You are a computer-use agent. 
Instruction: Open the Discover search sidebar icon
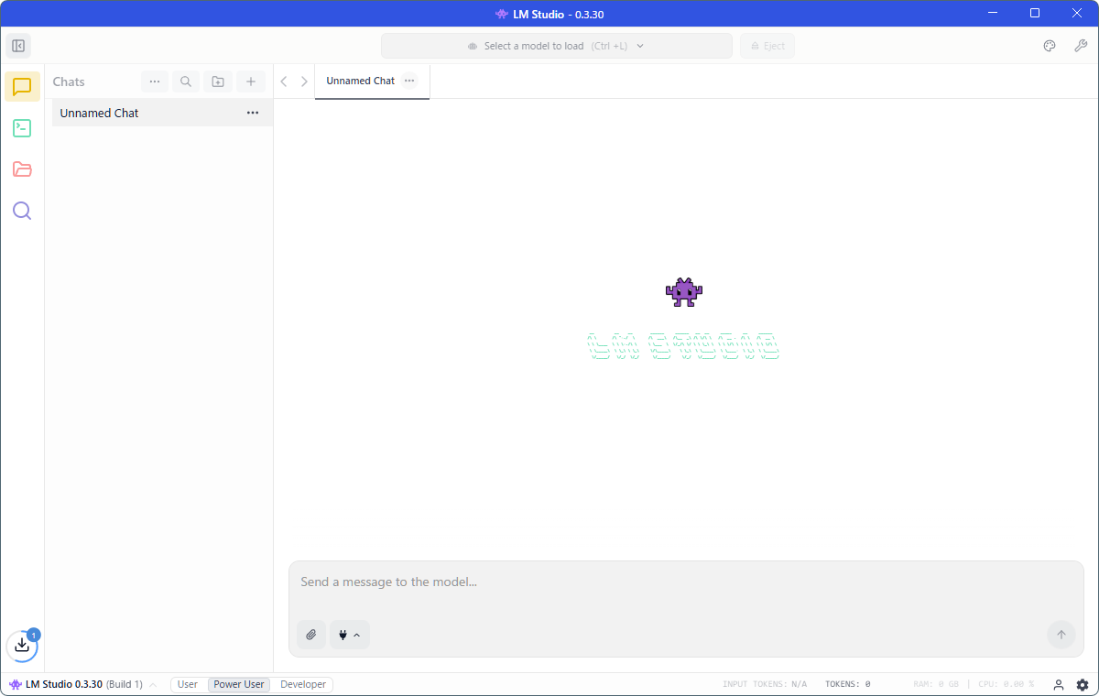click(22, 211)
